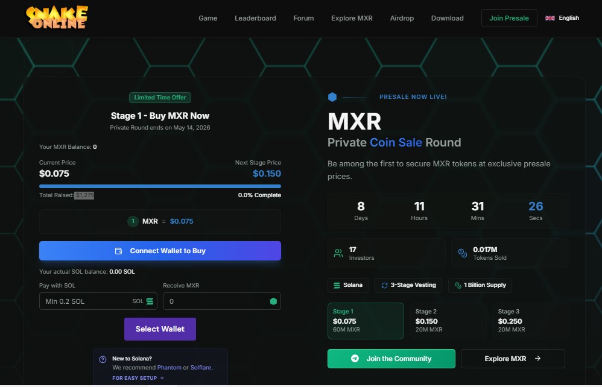Open Explore MXR in navigation bar
The image size is (602, 387).
[x=352, y=18]
